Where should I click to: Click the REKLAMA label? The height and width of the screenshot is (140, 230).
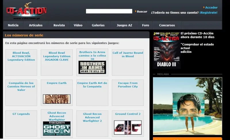point(163,74)
